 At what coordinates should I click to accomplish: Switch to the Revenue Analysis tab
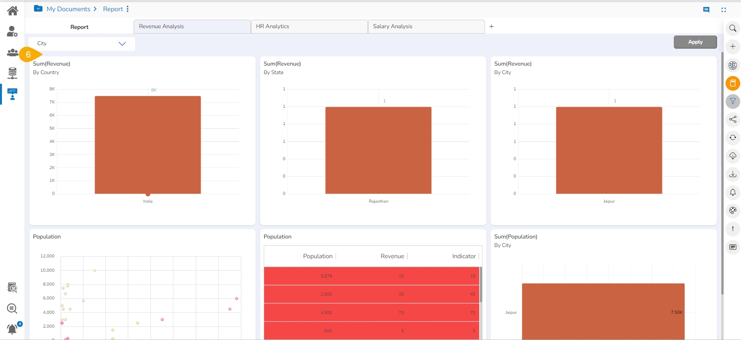point(192,27)
